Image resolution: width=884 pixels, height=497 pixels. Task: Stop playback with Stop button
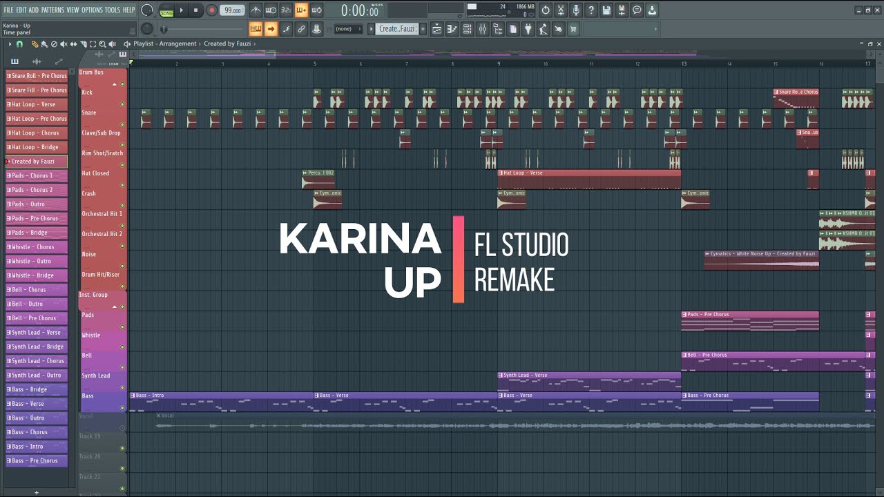(196, 10)
